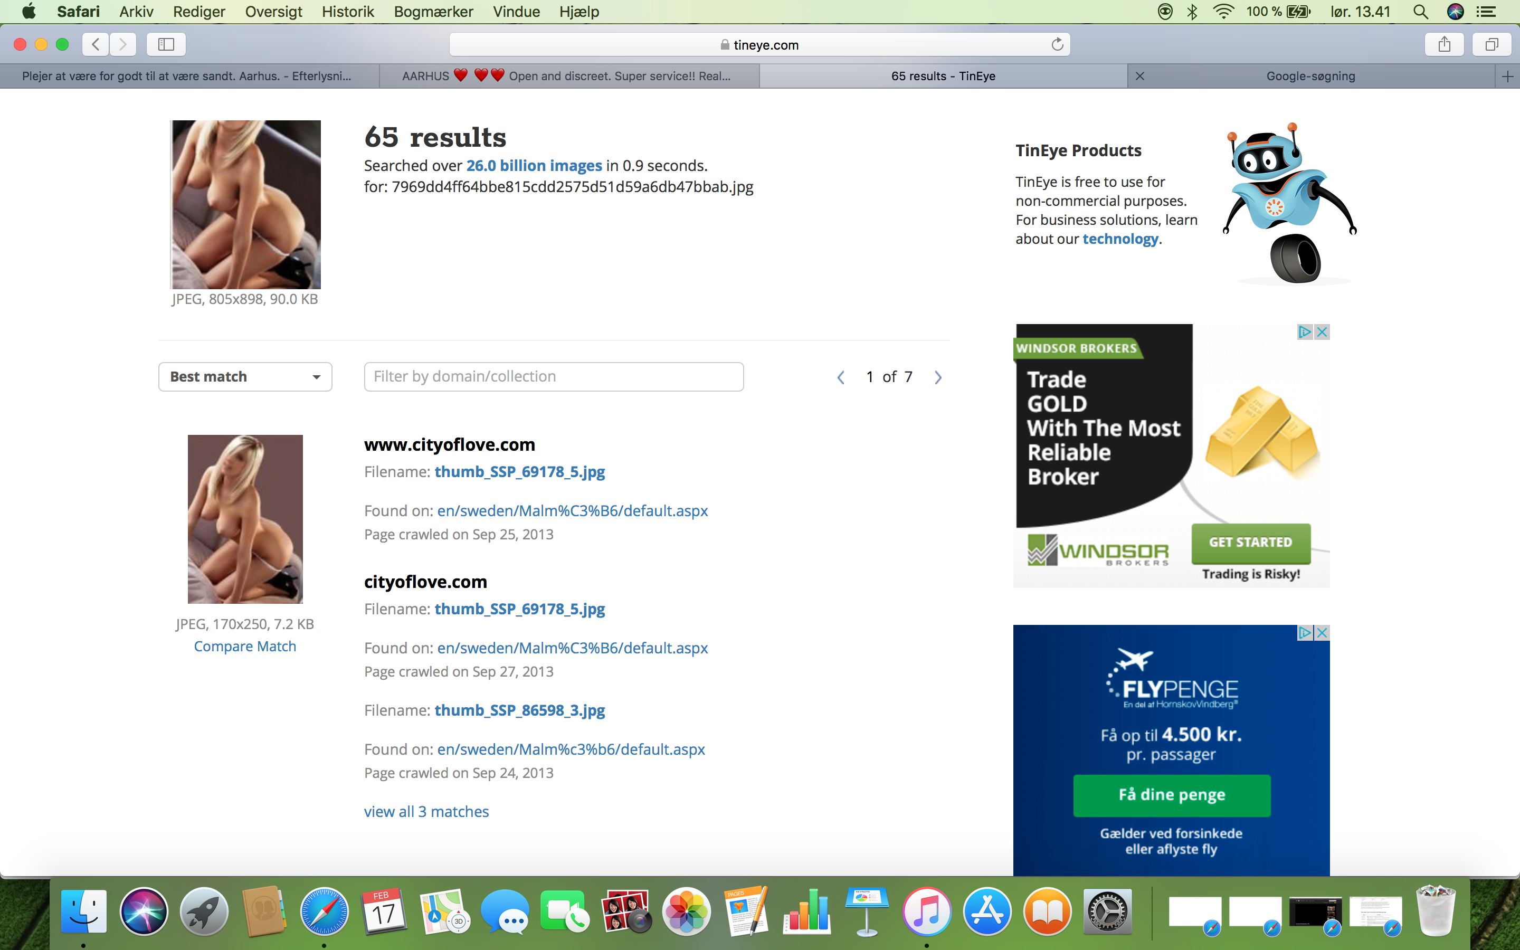Open FaceTime from the Dock
The height and width of the screenshot is (950, 1520).
point(565,911)
